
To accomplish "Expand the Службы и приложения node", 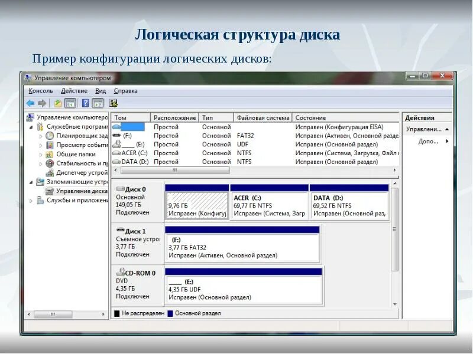I will [x=31, y=201].
